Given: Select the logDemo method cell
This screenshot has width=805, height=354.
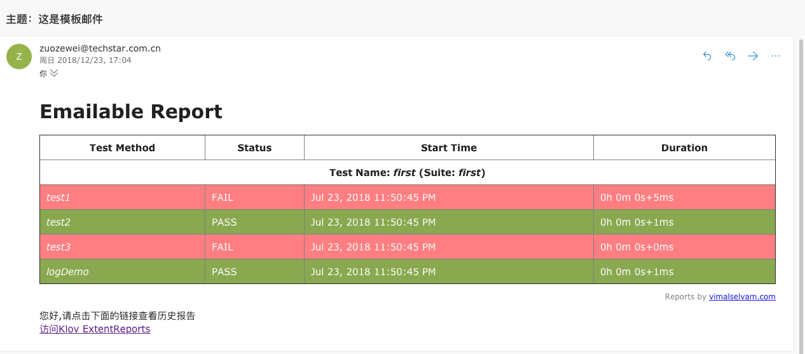Looking at the screenshot, I should [x=122, y=271].
